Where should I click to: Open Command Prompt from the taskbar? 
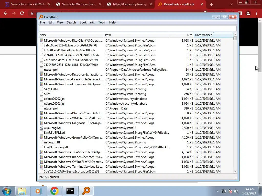pos(70,191)
